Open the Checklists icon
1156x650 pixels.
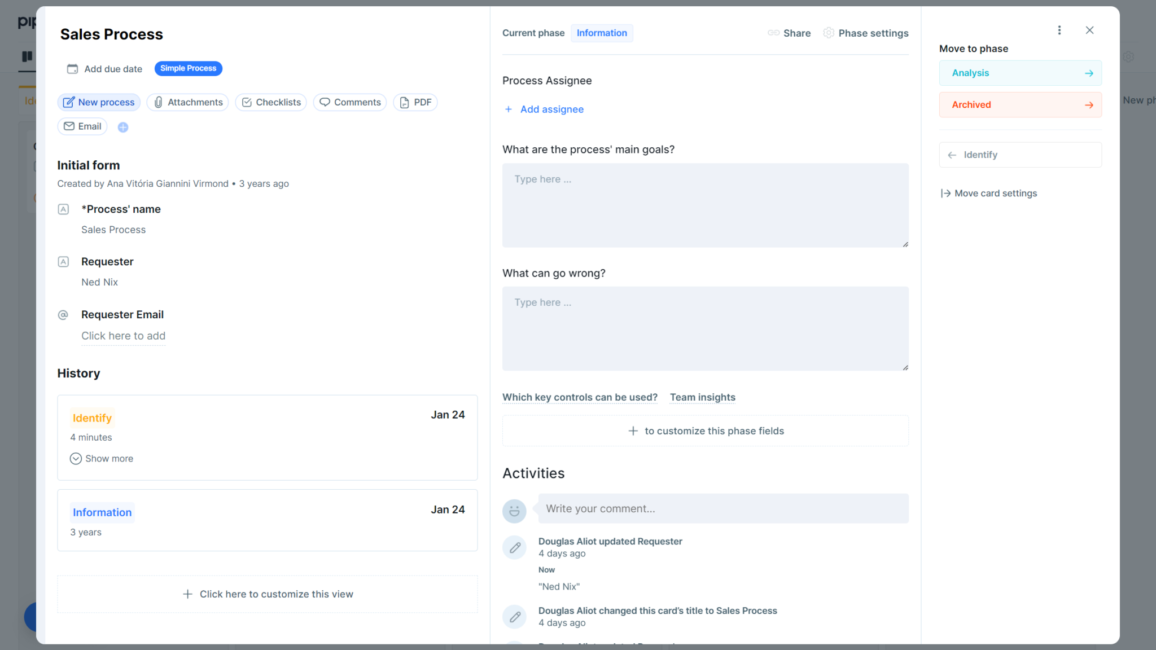[x=247, y=102]
